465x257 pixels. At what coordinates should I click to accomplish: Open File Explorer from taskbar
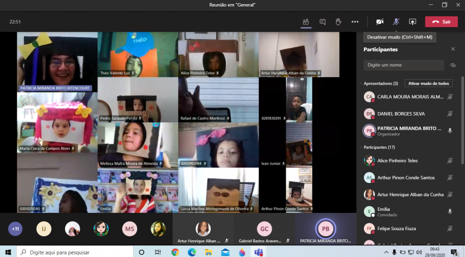pos(208,252)
